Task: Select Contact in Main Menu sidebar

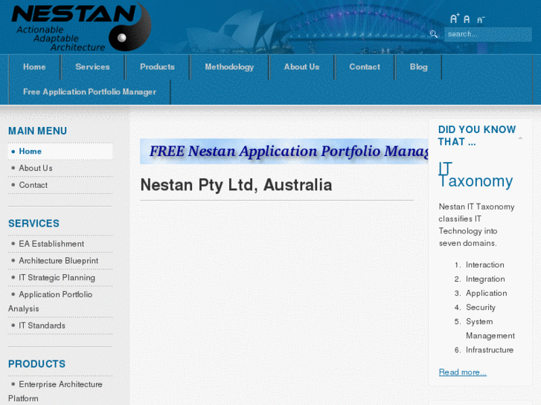Action: click(60, 185)
